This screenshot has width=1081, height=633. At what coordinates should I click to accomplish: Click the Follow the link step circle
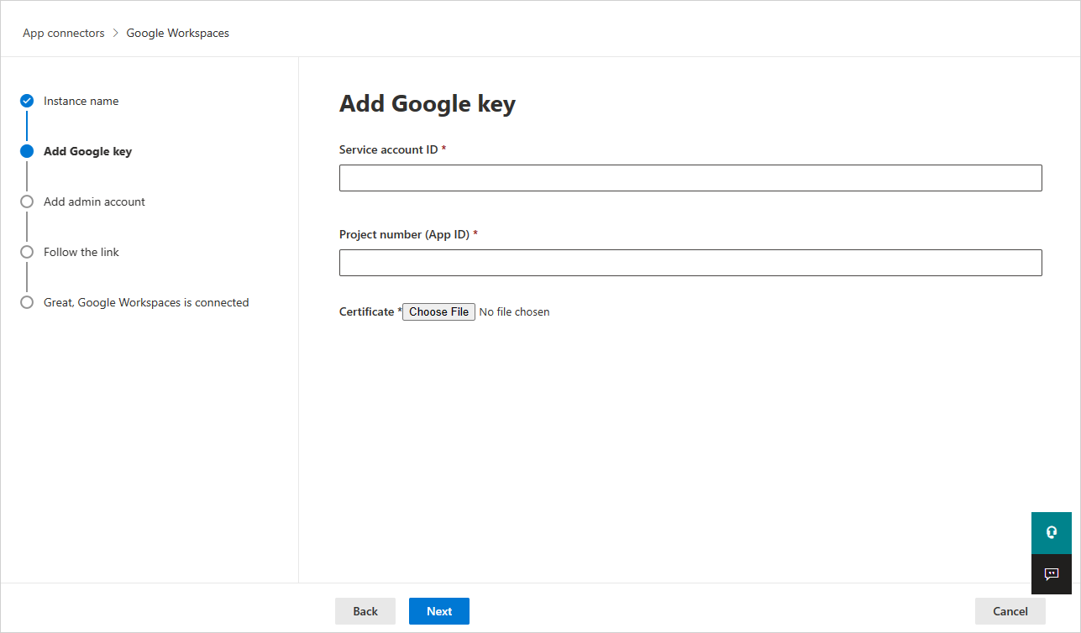point(27,252)
